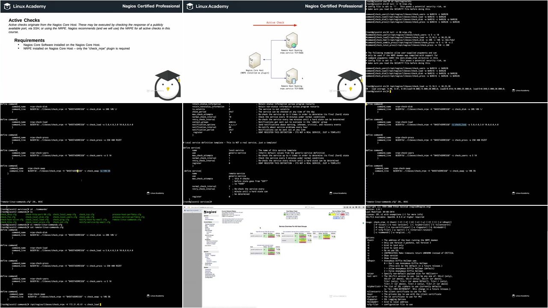The image size is (548, 308).
Task: Open the Nagios web interface thumbnail
Action: [274, 256]
